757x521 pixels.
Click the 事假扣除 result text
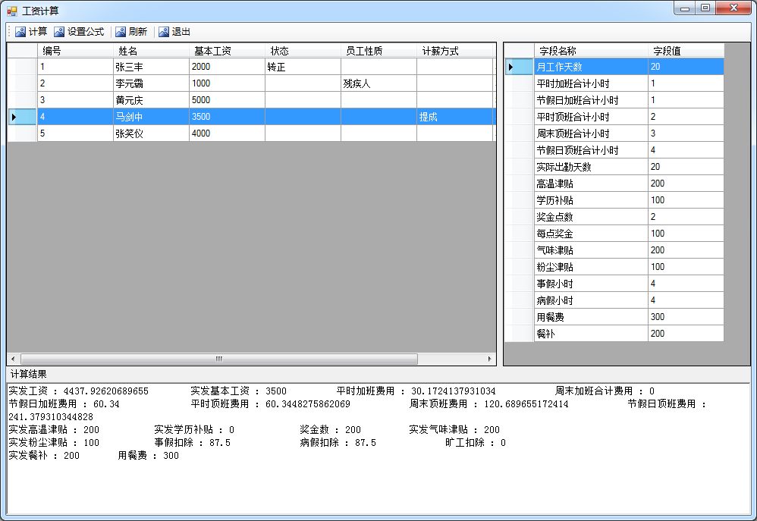tap(193, 443)
